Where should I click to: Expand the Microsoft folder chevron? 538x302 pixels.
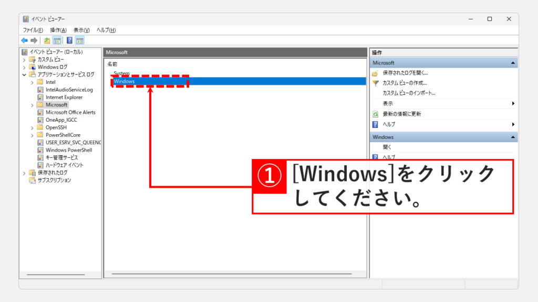click(32, 105)
